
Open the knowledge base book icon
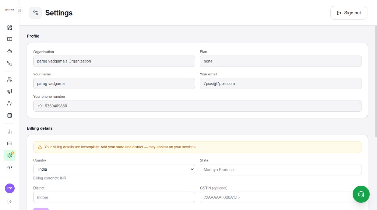tap(10, 39)
